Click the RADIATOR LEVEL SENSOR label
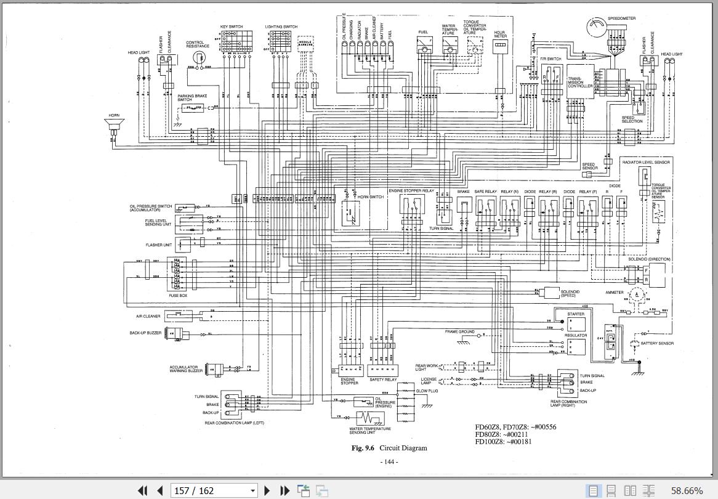This screenshot has width=718, height=499. [x=646, y=162]
